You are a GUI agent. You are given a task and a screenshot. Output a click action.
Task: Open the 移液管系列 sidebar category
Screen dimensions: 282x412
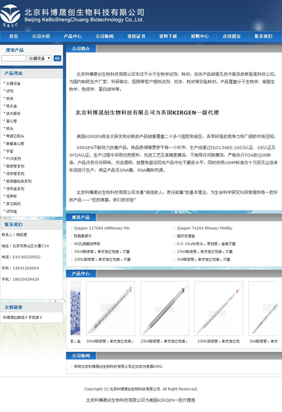pos(15,166)
